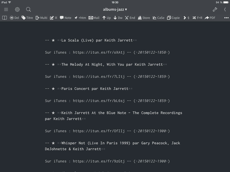Run the End action

[130, 18]
